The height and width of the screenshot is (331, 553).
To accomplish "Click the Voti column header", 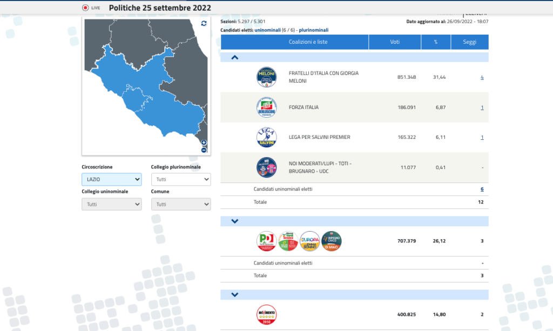I will [x=395, y=42].
